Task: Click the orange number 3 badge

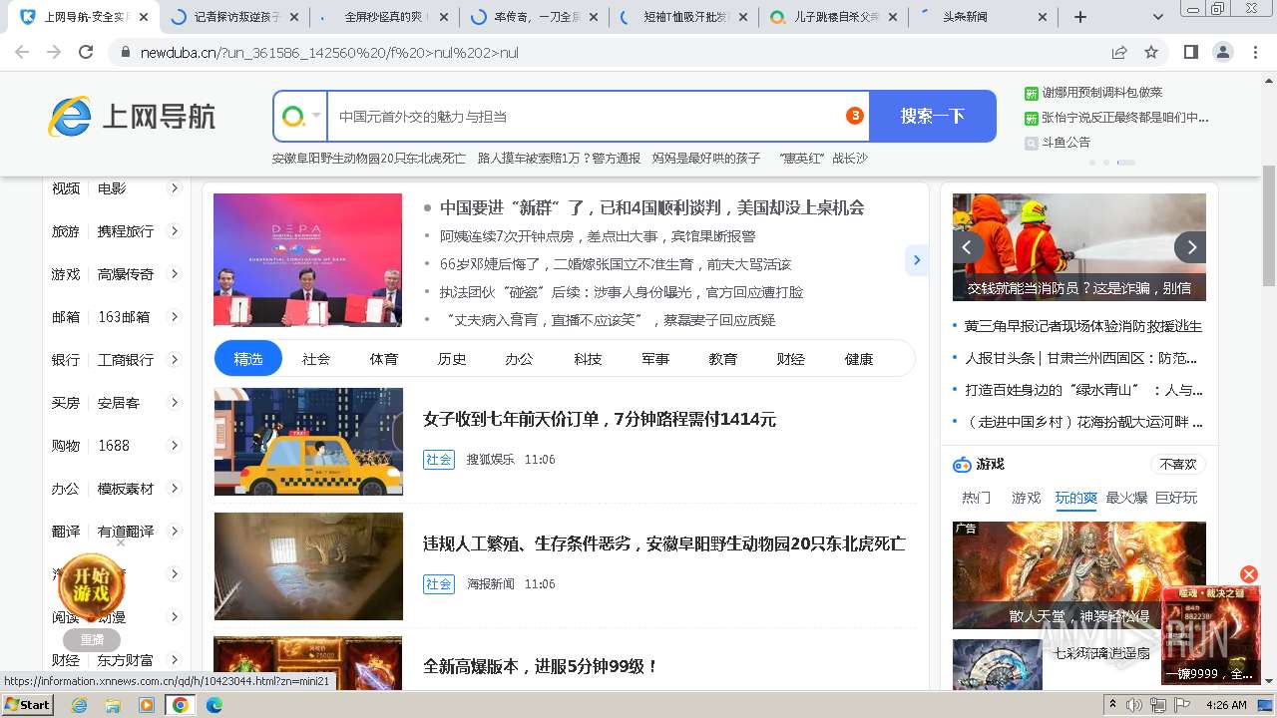Action: pos(854,116)
